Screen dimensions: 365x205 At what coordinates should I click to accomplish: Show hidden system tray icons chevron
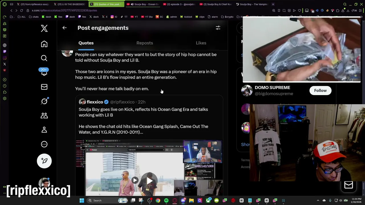(x=318, y=200)
